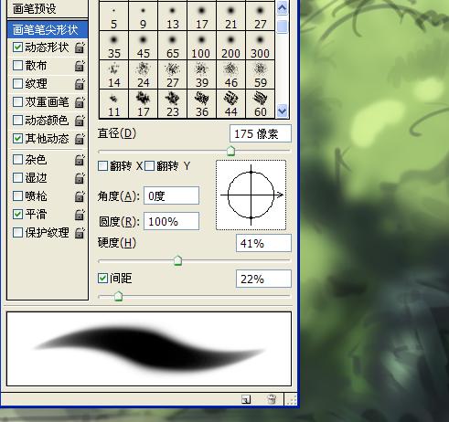
Task: Enable the 散布 scattering checkbox
Action: (17, 66)
